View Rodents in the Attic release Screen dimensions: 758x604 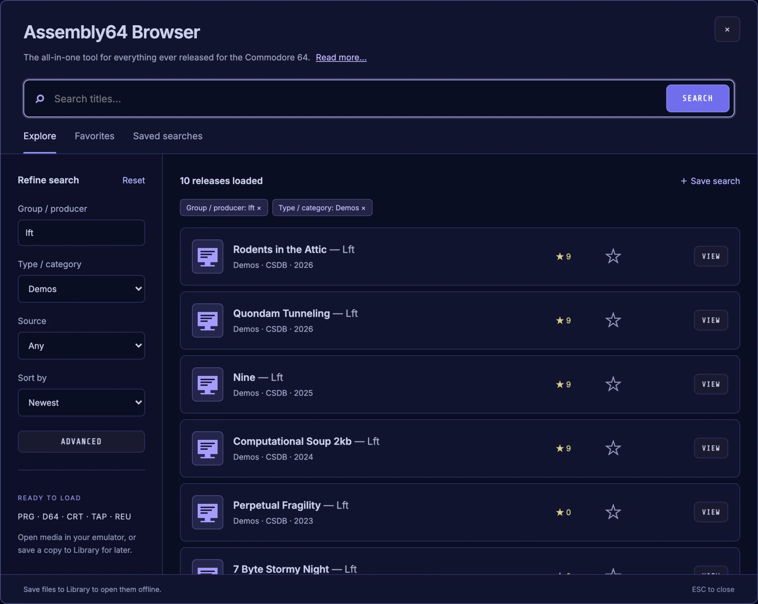711,256
